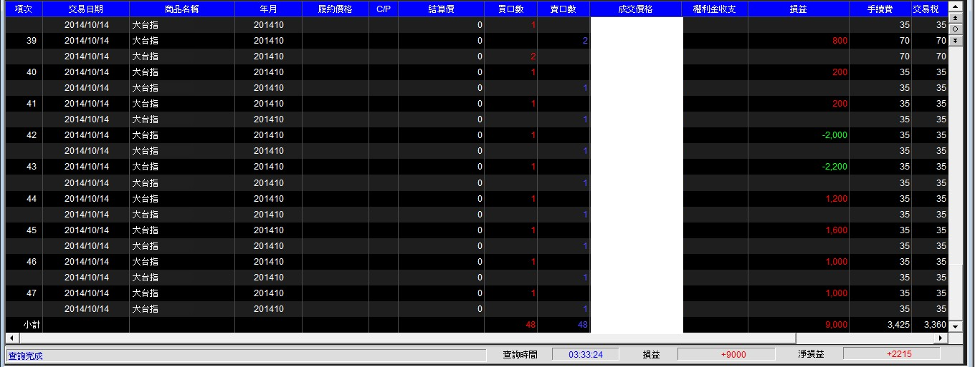This screenshot has height=367, width=975.
Task: Click the subtotal profit 9,000 cell
Action: coord(837,325)
